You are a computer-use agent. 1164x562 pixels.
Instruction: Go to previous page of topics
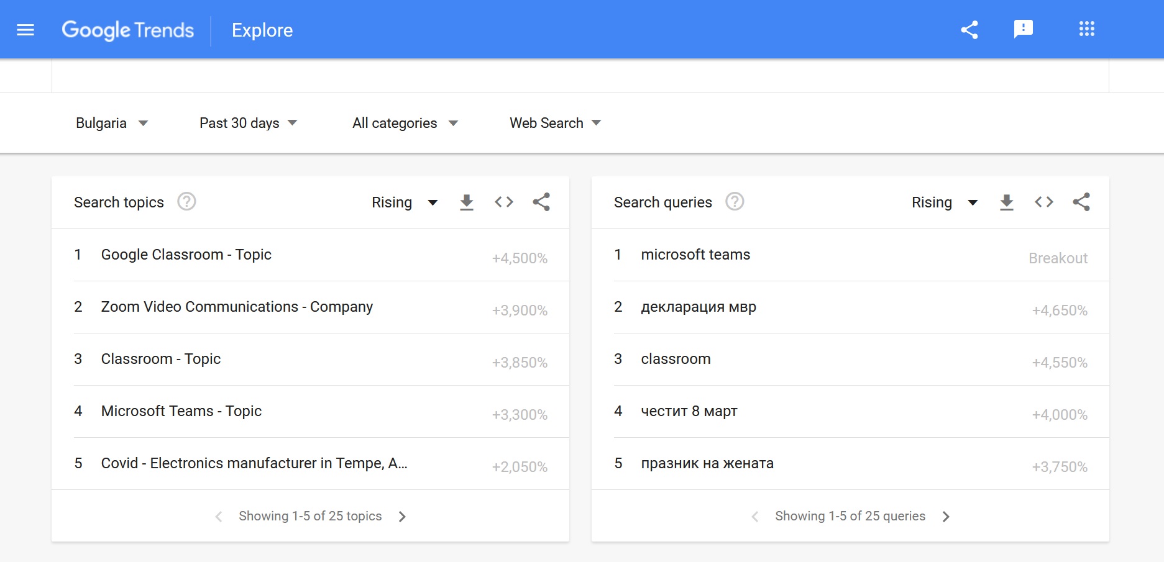click(x=219, y=517)
